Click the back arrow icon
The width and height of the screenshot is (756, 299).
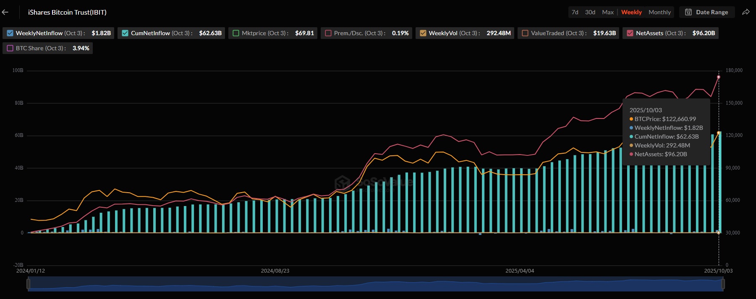click(x=5, y=12)
